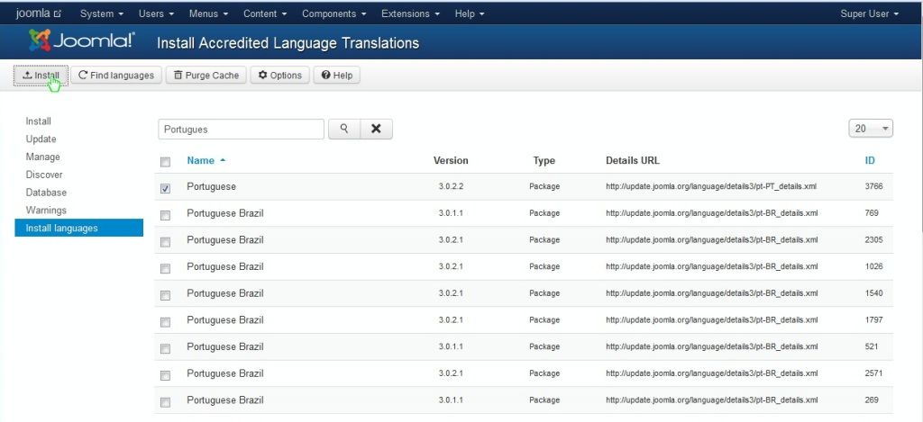The height and width of the screenshot is (422, 923).
Task: Check Portuguese Brazil row with ID 269
Action: click(x=166, y=402)
